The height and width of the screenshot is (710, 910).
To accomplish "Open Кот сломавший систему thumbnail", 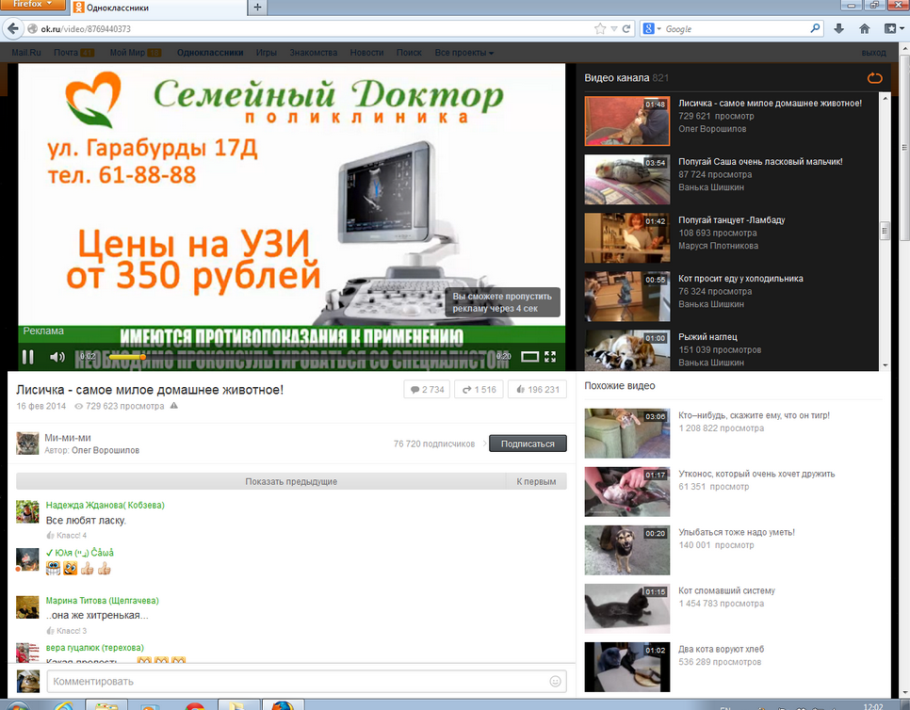I will pos(626,608).
